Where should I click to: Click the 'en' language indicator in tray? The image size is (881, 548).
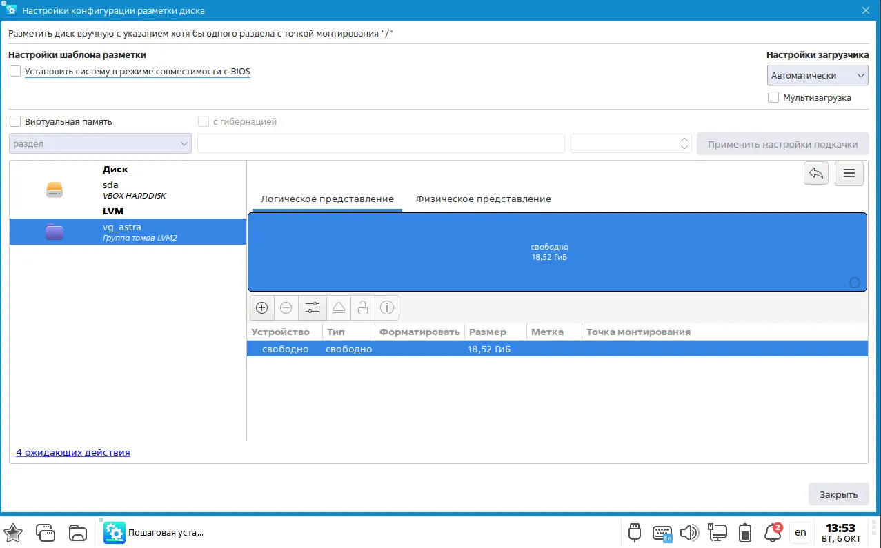[x=800, y=532]
